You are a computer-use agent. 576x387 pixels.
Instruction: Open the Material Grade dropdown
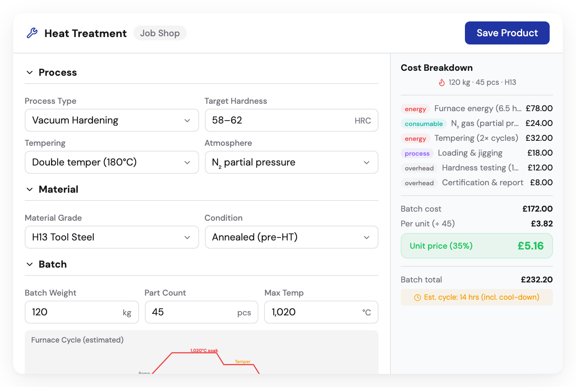pyautogui.click(x=111, y=237)
